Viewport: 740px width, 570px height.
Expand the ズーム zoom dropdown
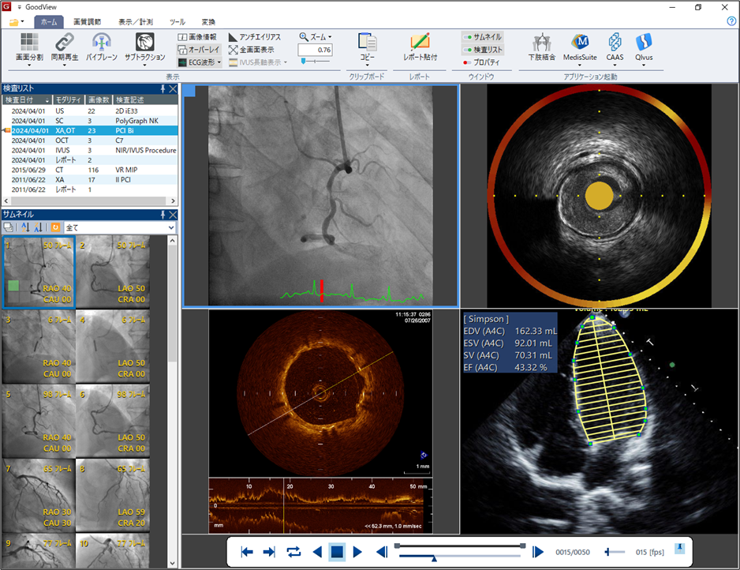tap(316, 36)
